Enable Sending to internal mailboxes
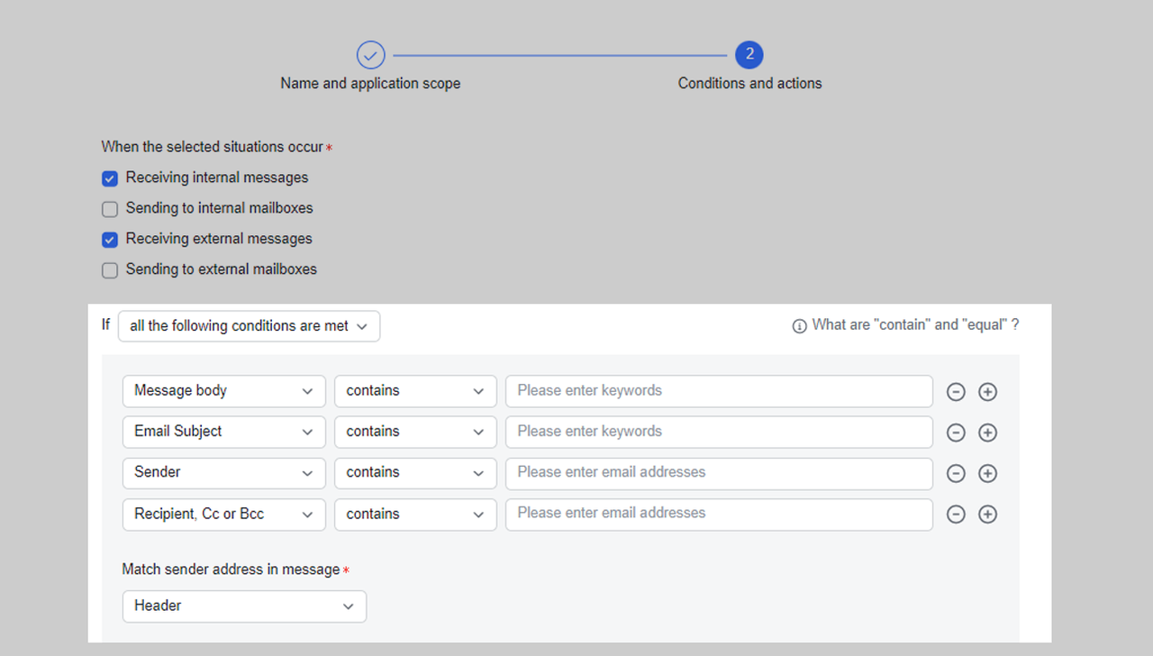Viewport: 1153px width, 656px height. click(109, 209)
